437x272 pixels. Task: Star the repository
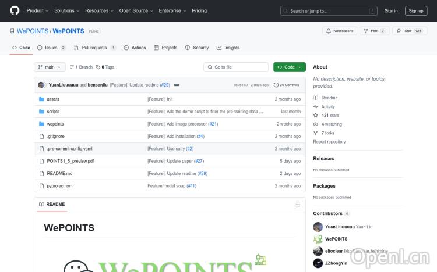410,31
